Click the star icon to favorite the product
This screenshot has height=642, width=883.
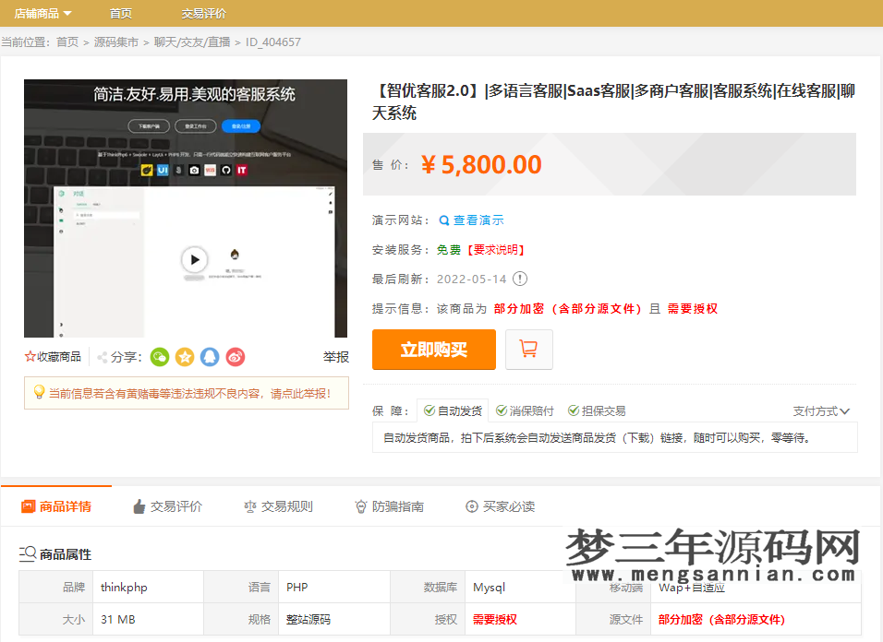(x=30, y=356)
